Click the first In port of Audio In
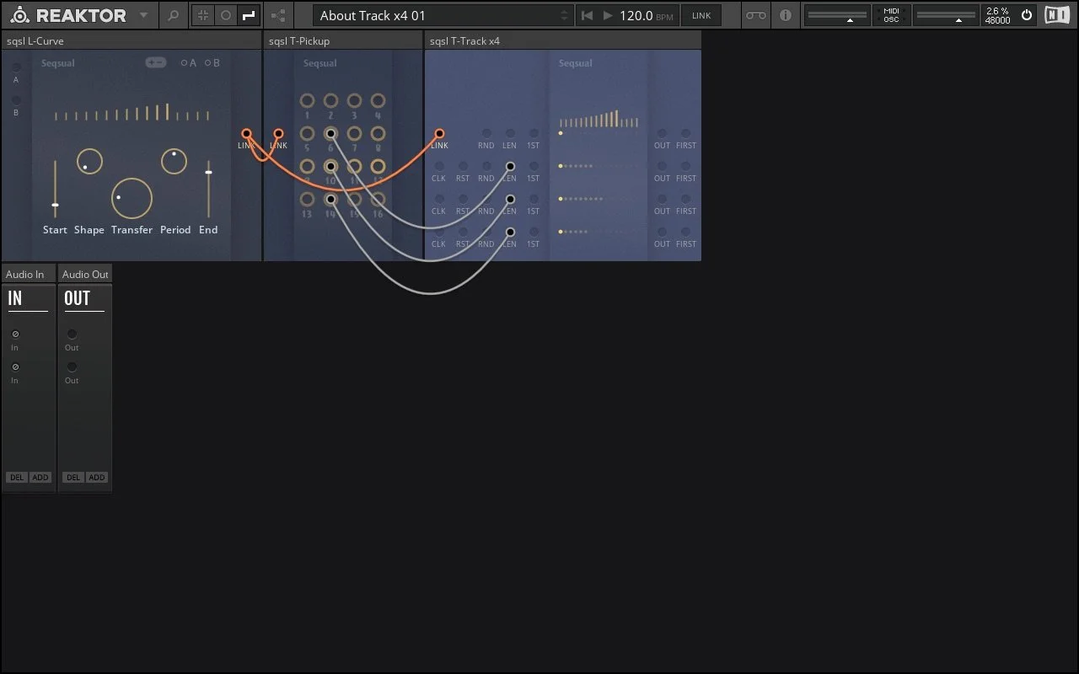The image size is (1079, 674). tap(15, 334)
